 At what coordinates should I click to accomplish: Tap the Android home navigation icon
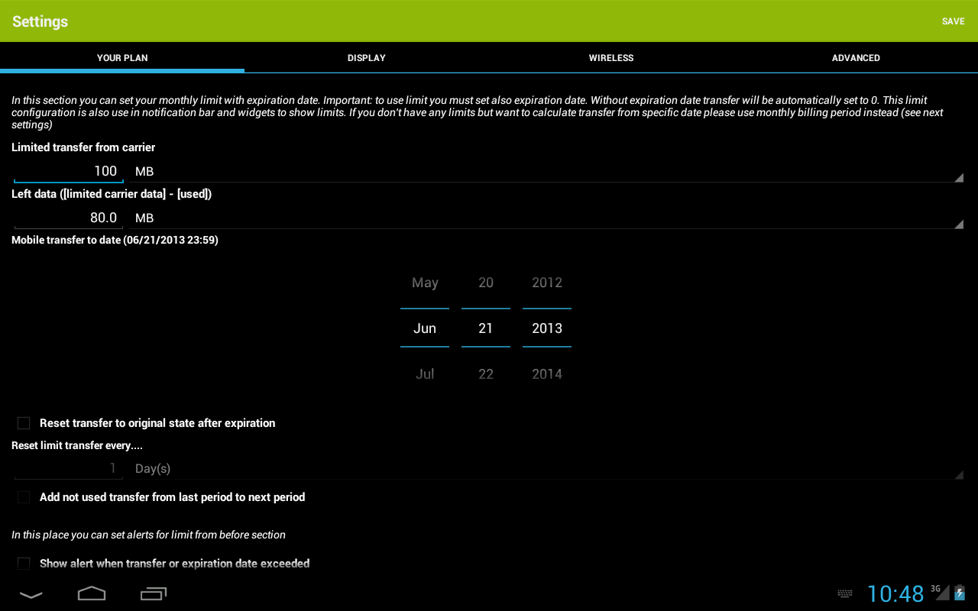coord(92,593)
